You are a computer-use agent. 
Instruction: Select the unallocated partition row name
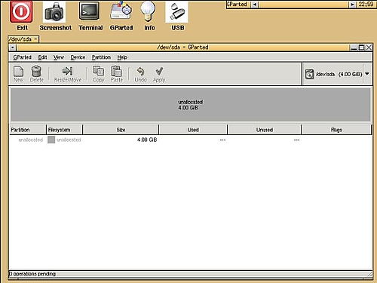[30, 140]
